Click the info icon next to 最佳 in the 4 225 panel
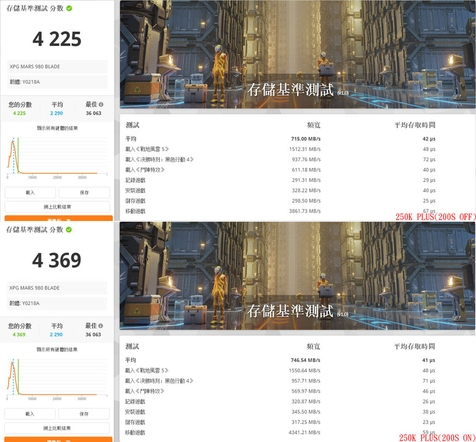Screen dimensions: 476x442 (x=101, y=104)
